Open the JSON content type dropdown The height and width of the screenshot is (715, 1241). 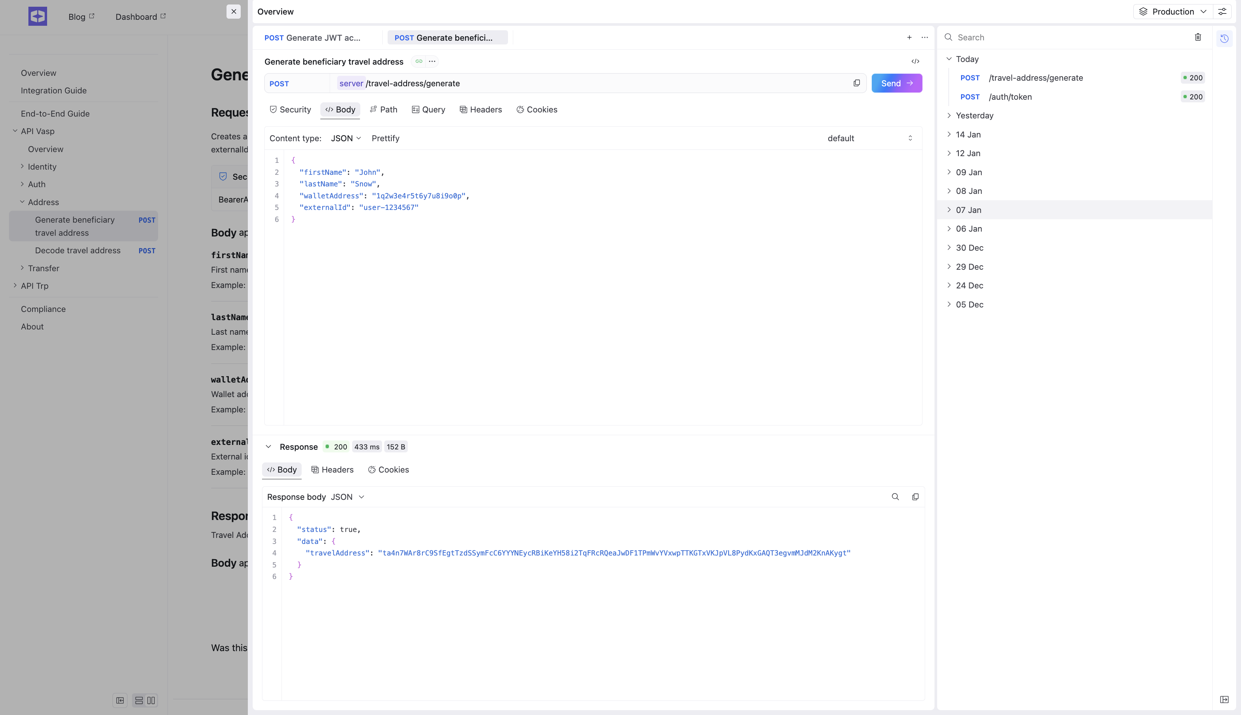tap(346, 139)
